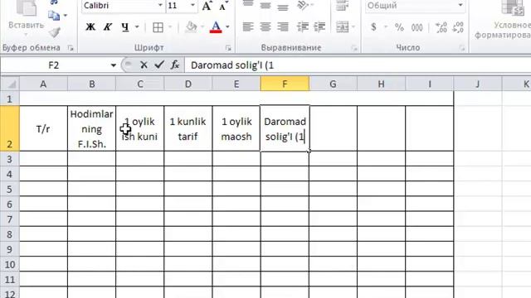This screenshot has width=531, height=298.
Task: Select the row 5 header
Action: pos(9,190)
